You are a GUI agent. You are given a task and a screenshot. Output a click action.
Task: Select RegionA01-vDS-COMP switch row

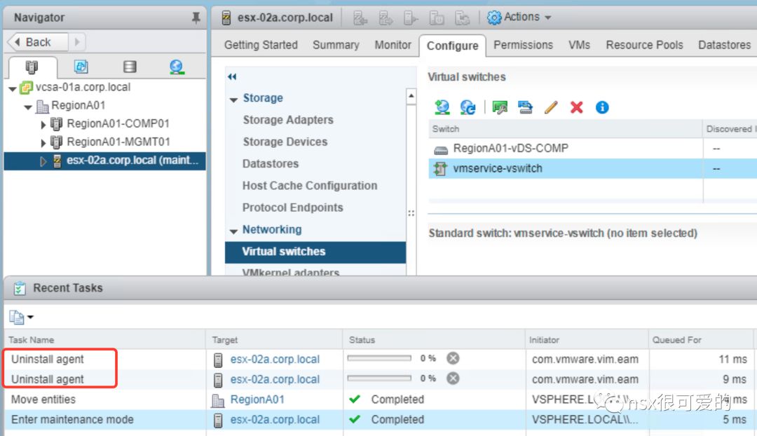(592, 149)
